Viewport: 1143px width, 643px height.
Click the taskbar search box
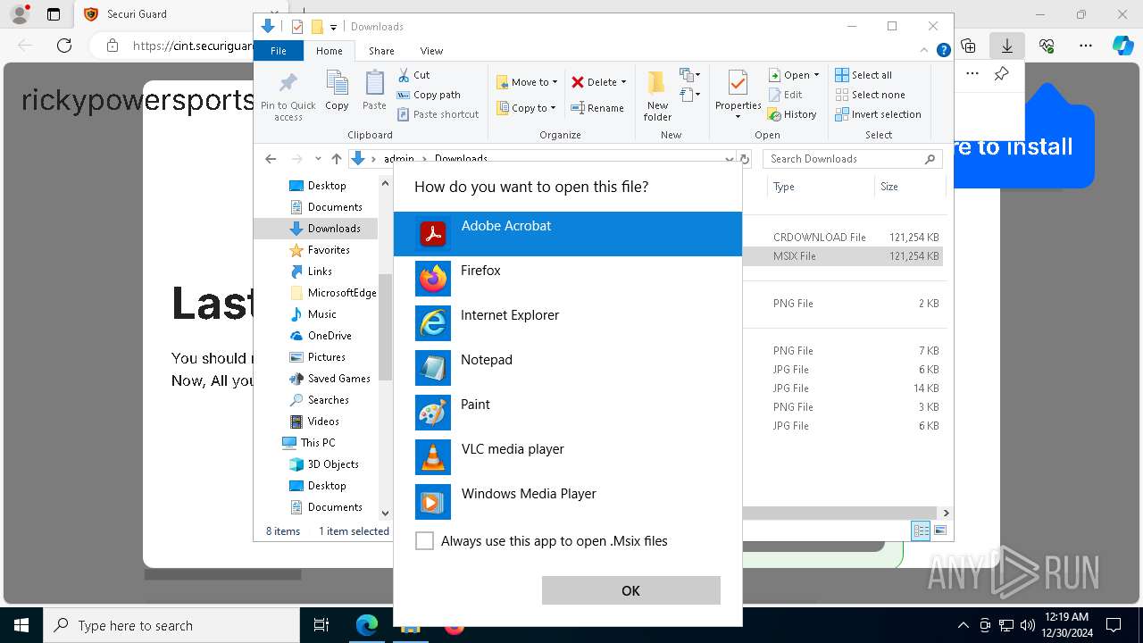point(171,625)
